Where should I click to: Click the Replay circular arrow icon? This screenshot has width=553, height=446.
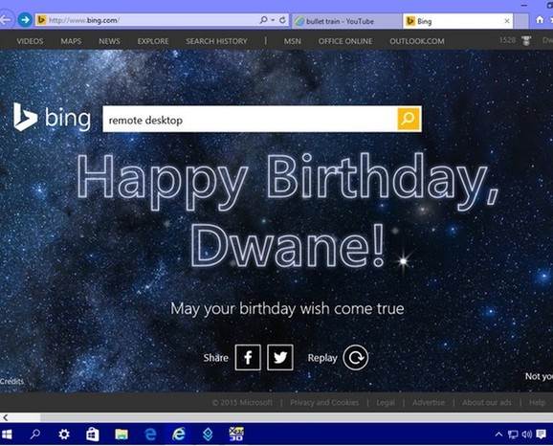(356, 357)
